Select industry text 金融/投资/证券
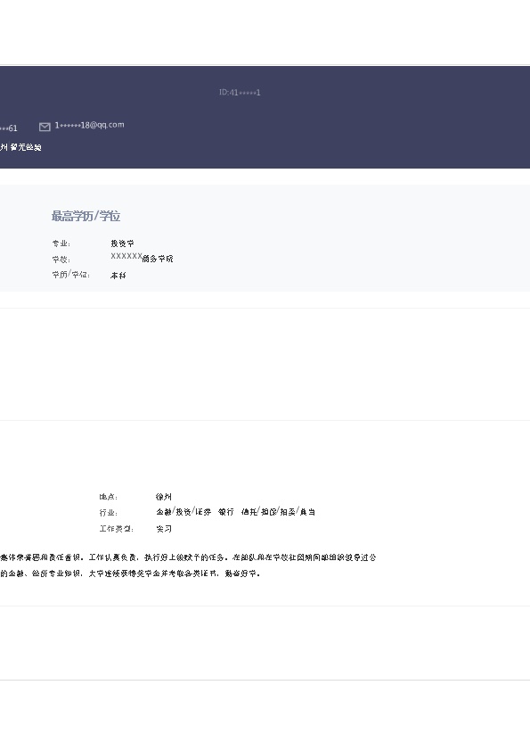530x751 pixels. [183, 512]
